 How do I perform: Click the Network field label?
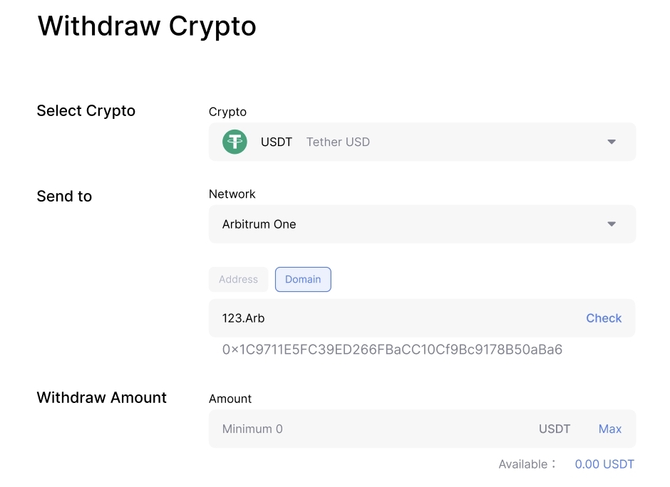(x=232, y=194)
